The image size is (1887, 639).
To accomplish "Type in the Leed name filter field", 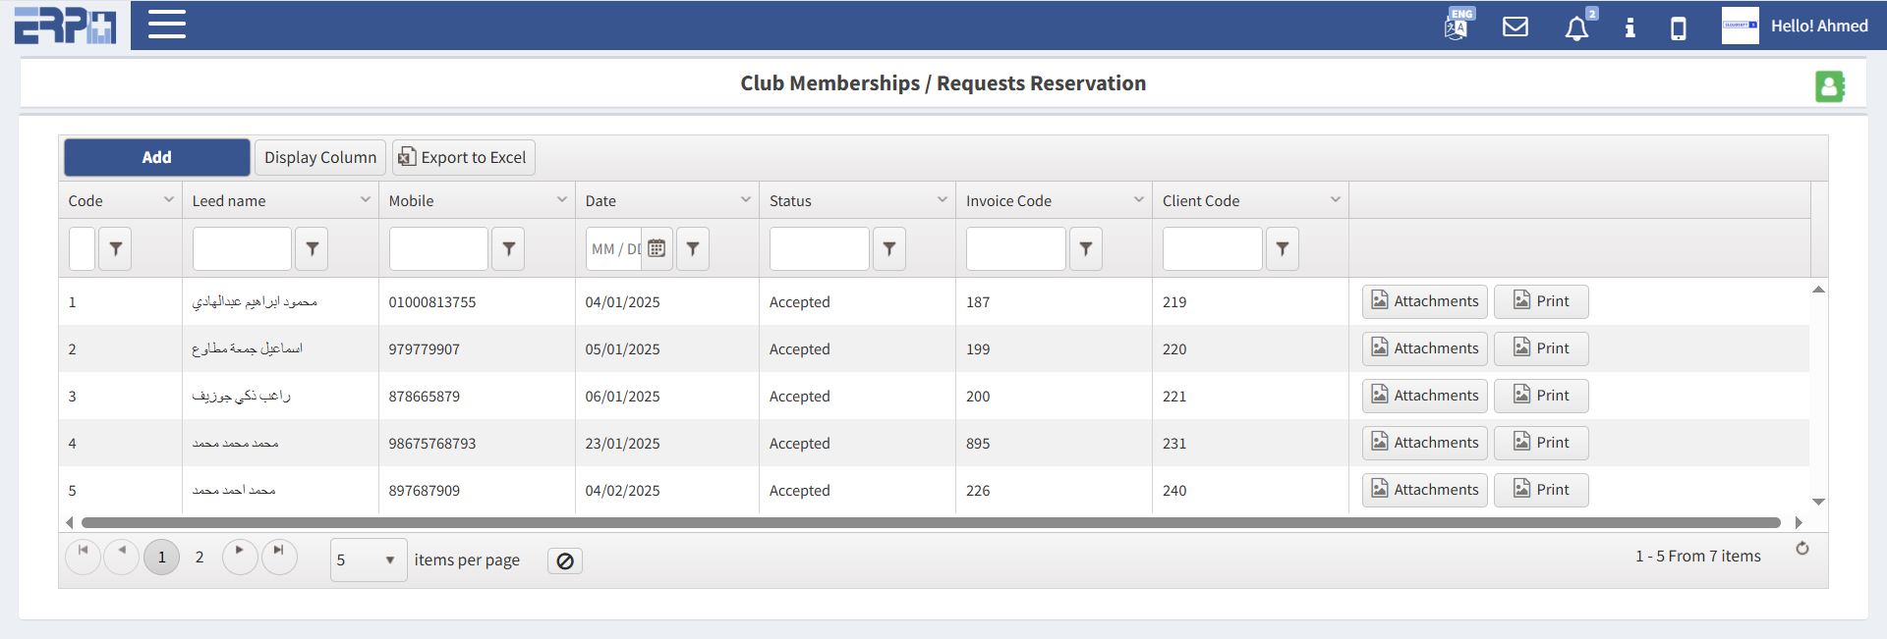I will (x=242, y=249).
